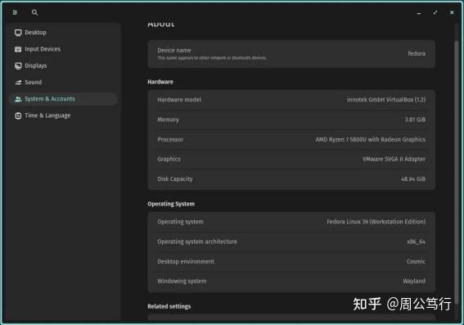
Task: Open the Desktop settings page
Action: pyautogui.click(x=63, y=33)
